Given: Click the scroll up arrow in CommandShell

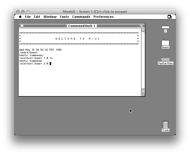Looking at the screenshot, I should [x=143, y=30].
